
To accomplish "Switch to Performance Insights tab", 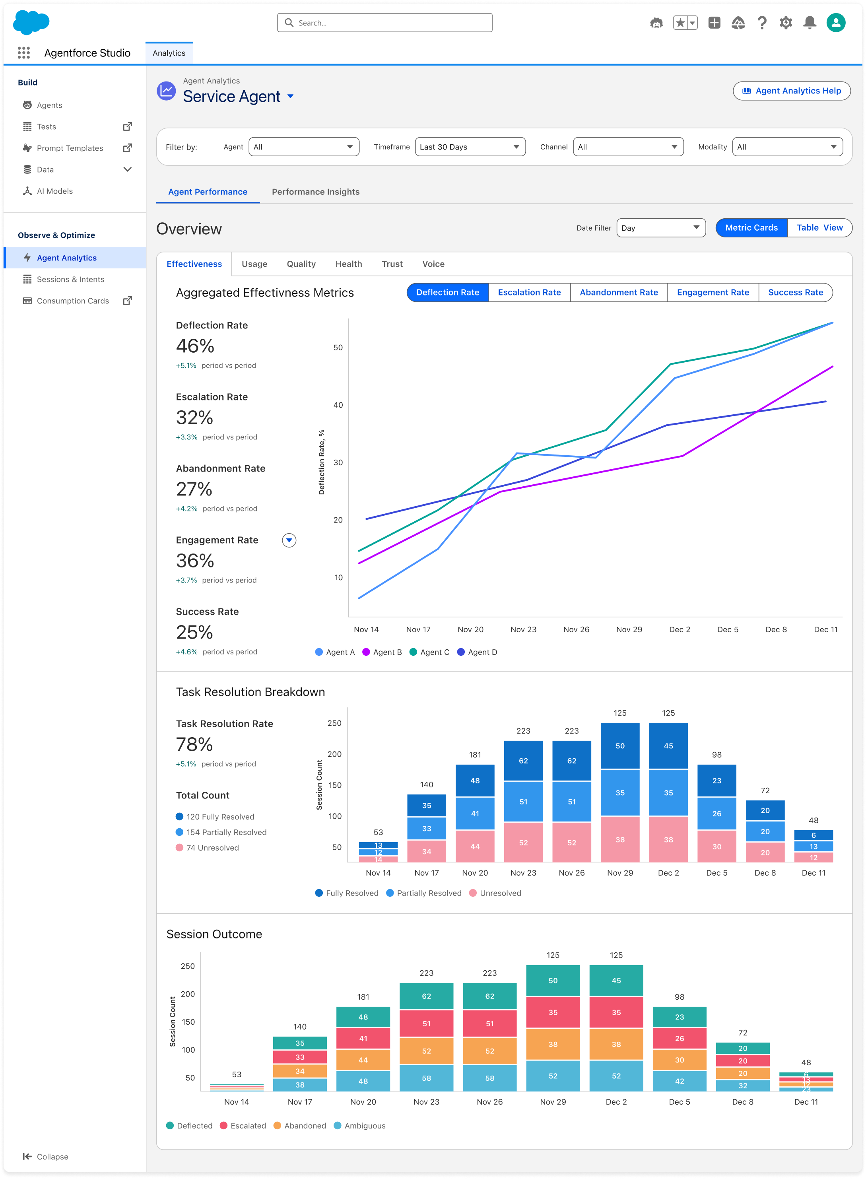I will click(x=316, y=191).
